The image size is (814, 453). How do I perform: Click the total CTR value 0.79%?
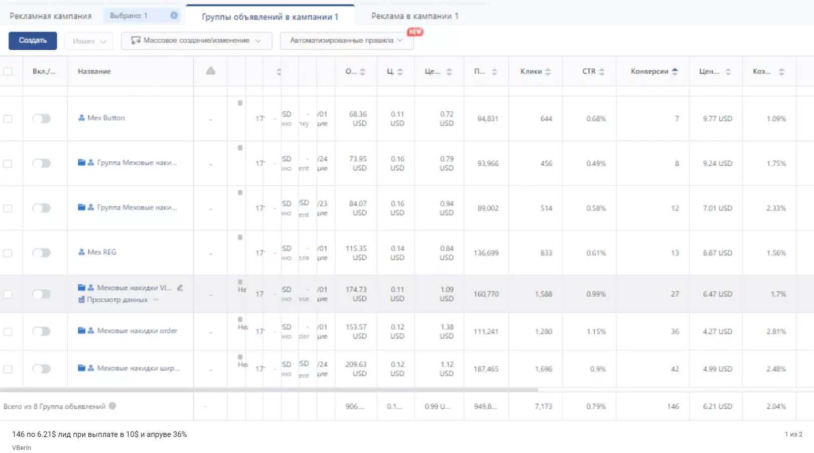pyautogui.click(x=596, y=406)
